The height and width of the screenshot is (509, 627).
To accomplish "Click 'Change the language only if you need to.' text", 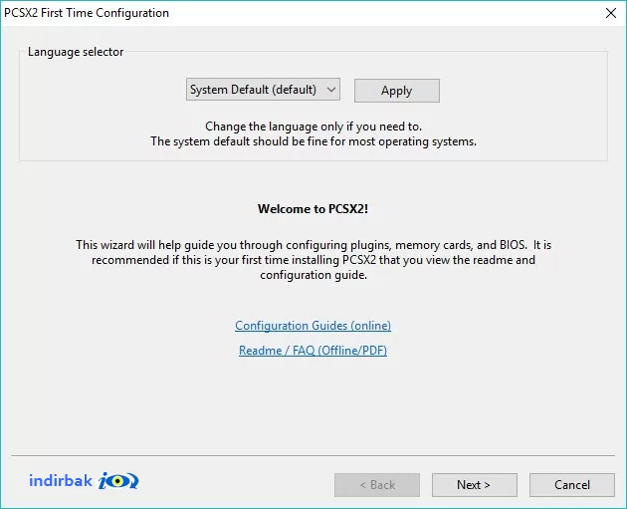I will [x=313, y=127].
